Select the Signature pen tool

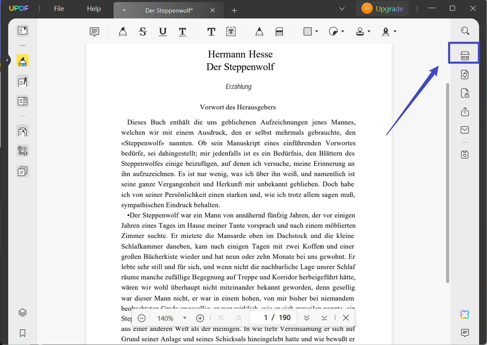pyautogui.click(x=386, y=31)
